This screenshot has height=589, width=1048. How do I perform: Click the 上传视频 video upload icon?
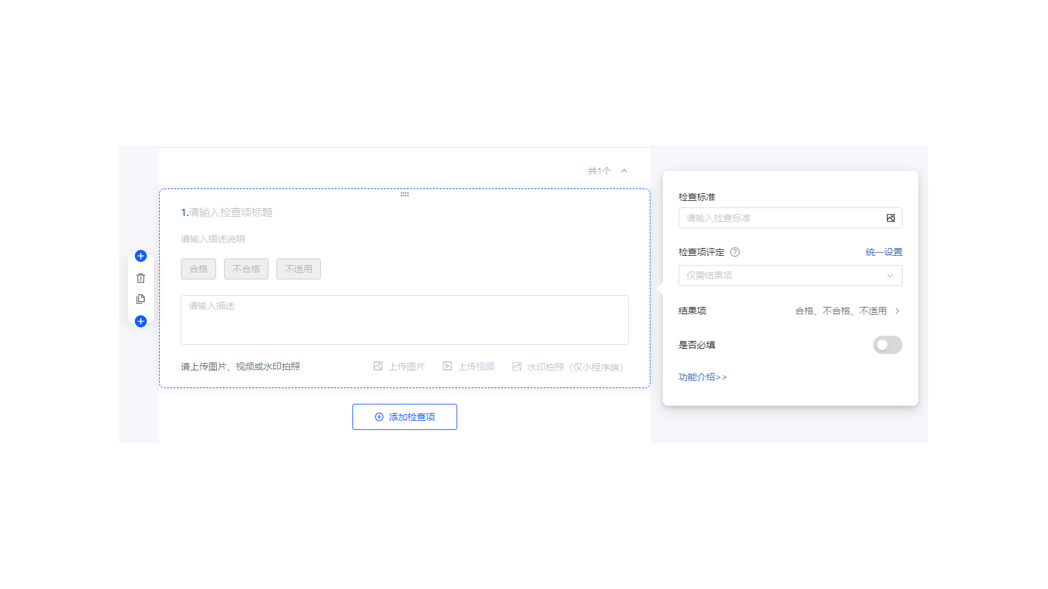pos(447,366)
